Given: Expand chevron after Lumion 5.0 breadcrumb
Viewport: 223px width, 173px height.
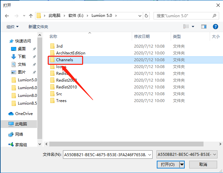Looking at the screenshot, I should 116,16.
